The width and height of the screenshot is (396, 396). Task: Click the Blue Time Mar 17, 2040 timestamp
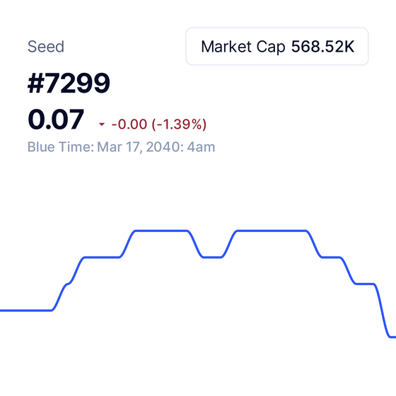tap(121, 147)
